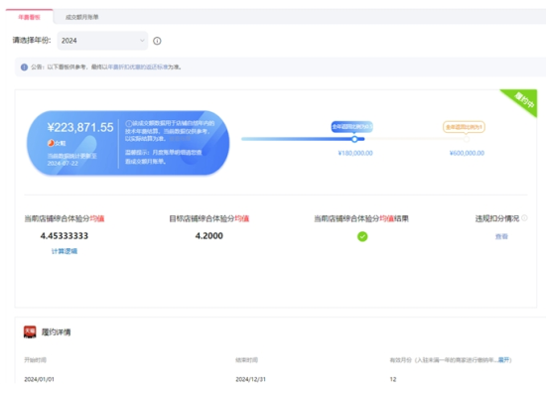Click the ¥180,000.00 progress milestone handle
546x393 pixels.
point(354,139)
